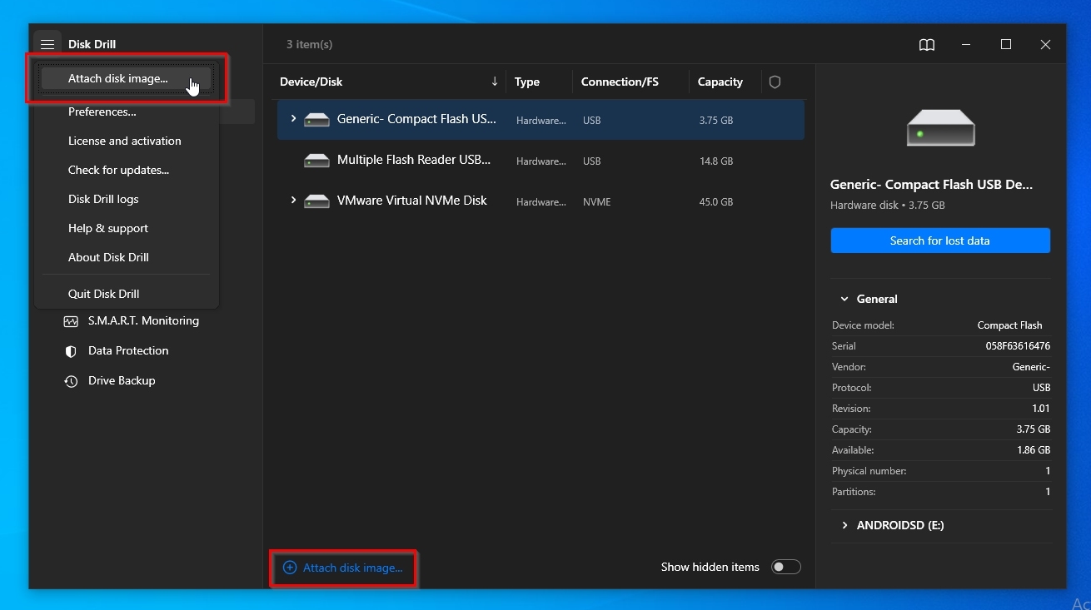Expand the VMware Virtual NVMe Disk row
The image size is (1091, 610).
tap(293, 201)
